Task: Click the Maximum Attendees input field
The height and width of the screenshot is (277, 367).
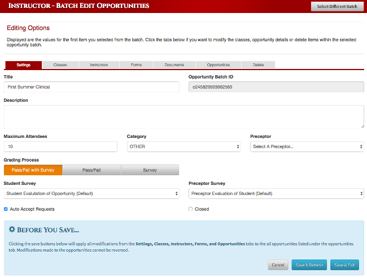Action: coord(60,147)
